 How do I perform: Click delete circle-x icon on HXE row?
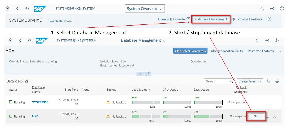click(274, 116)
